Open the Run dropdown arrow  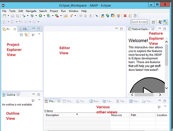(44, 16)
